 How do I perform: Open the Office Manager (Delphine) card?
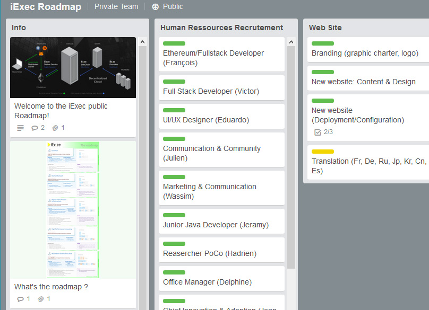click(207, 282)
